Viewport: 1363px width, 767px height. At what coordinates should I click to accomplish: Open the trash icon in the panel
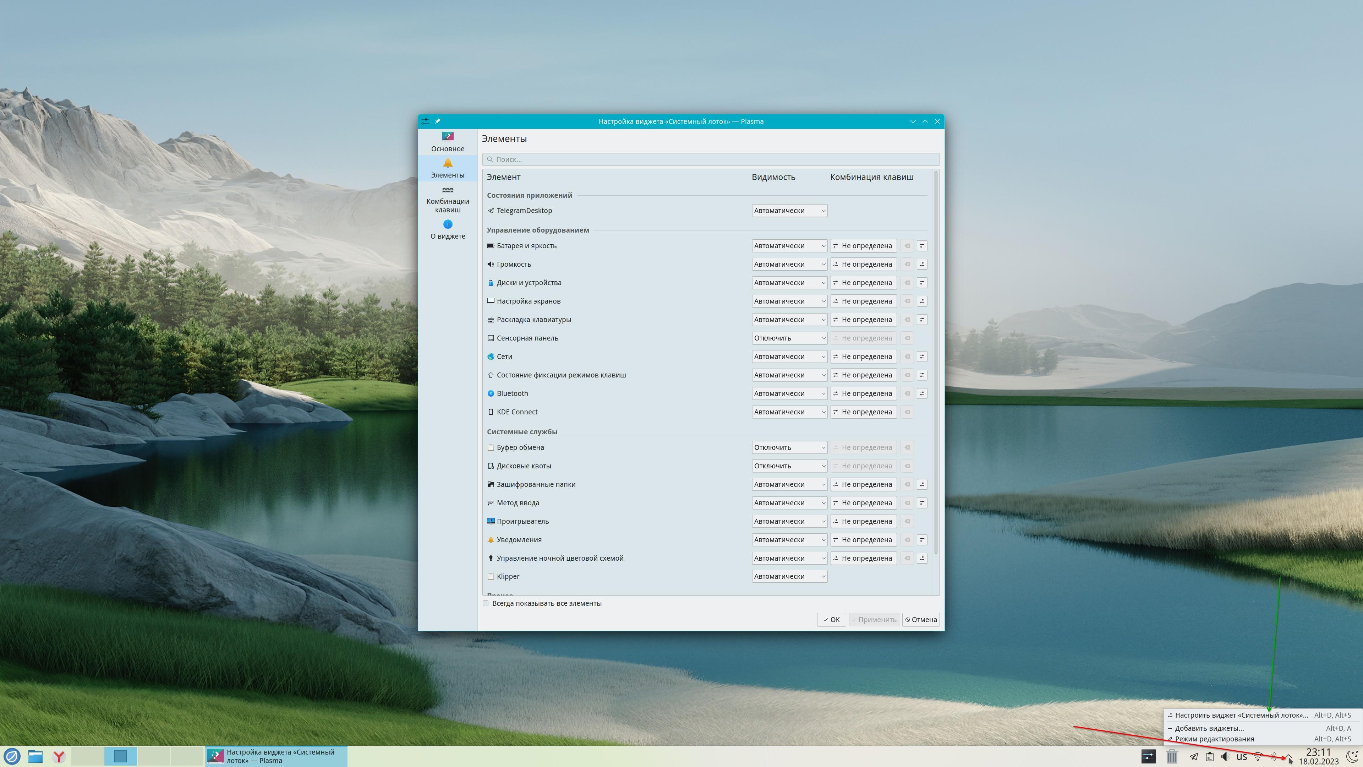point(1171,756)
